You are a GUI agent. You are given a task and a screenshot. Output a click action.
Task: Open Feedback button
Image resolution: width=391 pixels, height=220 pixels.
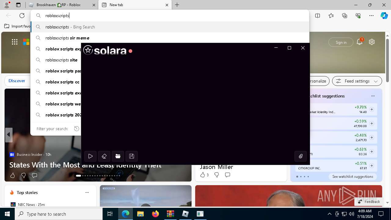(369, 201)
